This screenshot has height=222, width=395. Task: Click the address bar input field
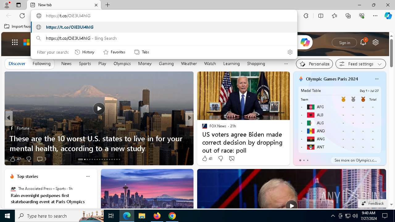[x=164, y=16]
